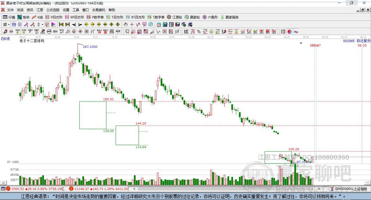Click the 180.52 price level label
The width and height of the screenshot is (371, 200).
pos(108,99)
